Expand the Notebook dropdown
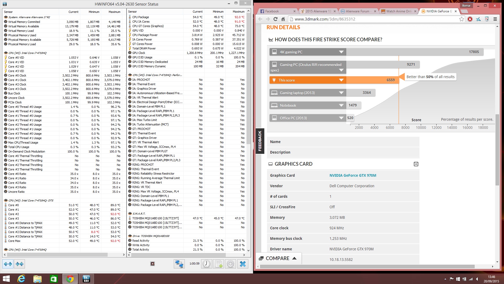 click(x=341, y=105)
